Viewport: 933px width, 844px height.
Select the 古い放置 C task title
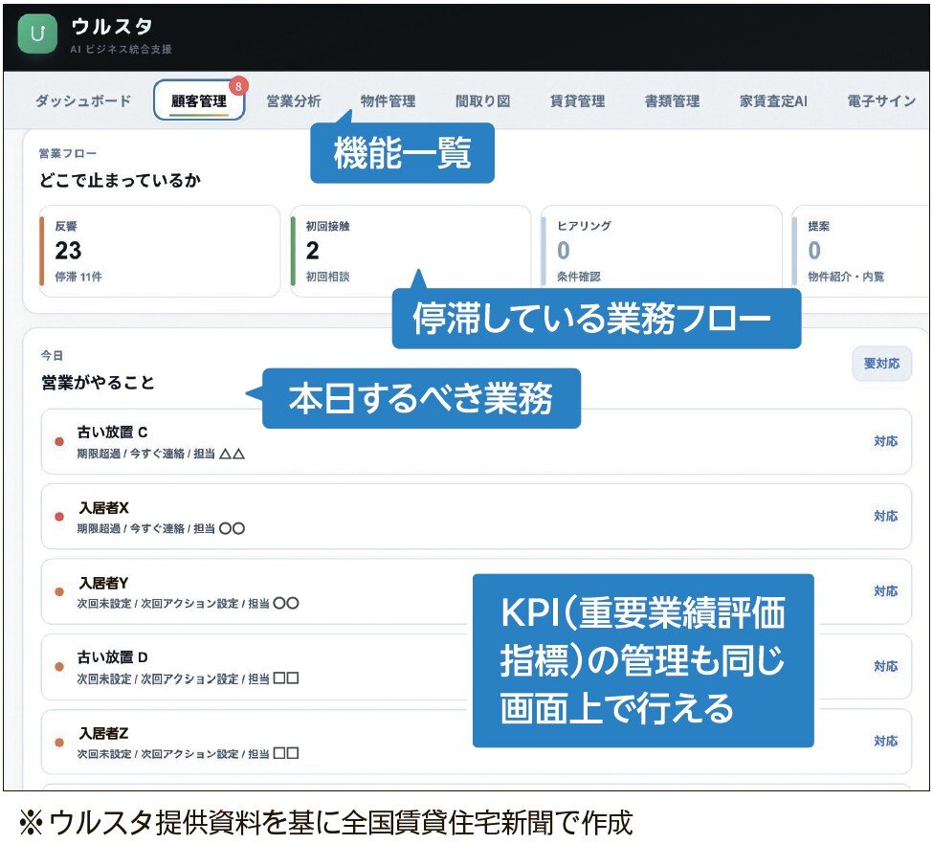coord(113,433)
